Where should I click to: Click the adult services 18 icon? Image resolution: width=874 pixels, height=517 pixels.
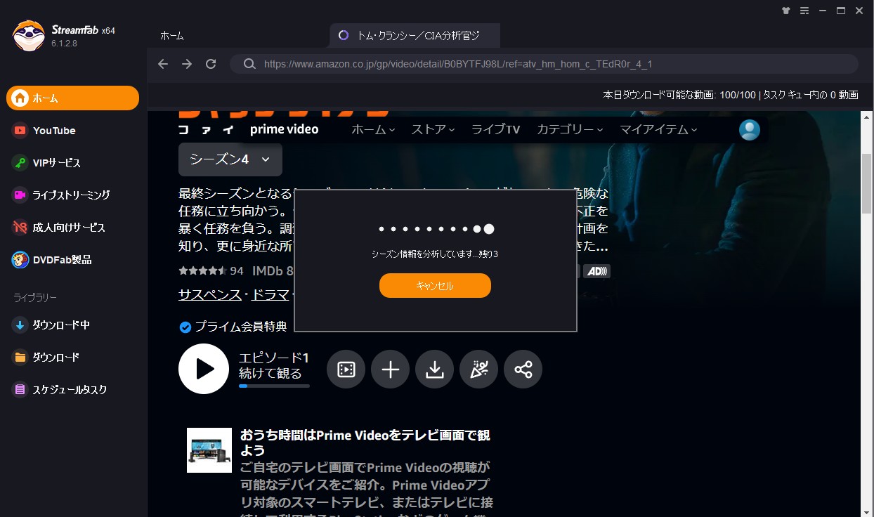point(20,228)
